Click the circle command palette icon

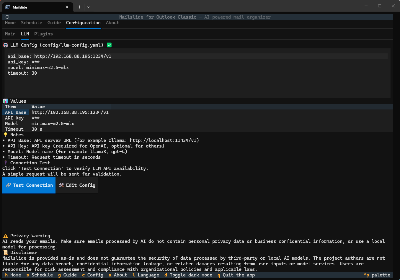7,17
